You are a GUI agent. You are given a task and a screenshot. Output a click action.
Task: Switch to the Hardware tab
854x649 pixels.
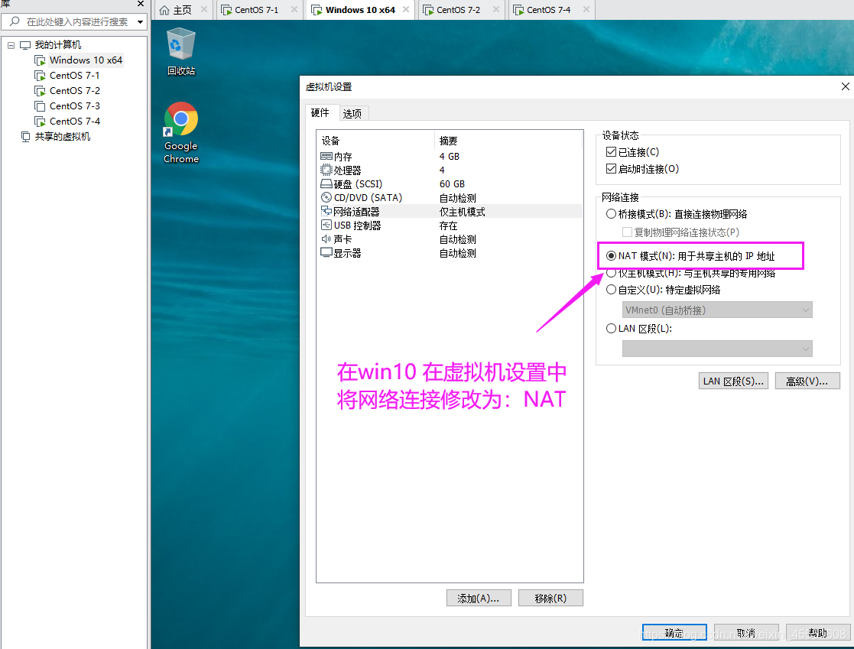point(320,112)
